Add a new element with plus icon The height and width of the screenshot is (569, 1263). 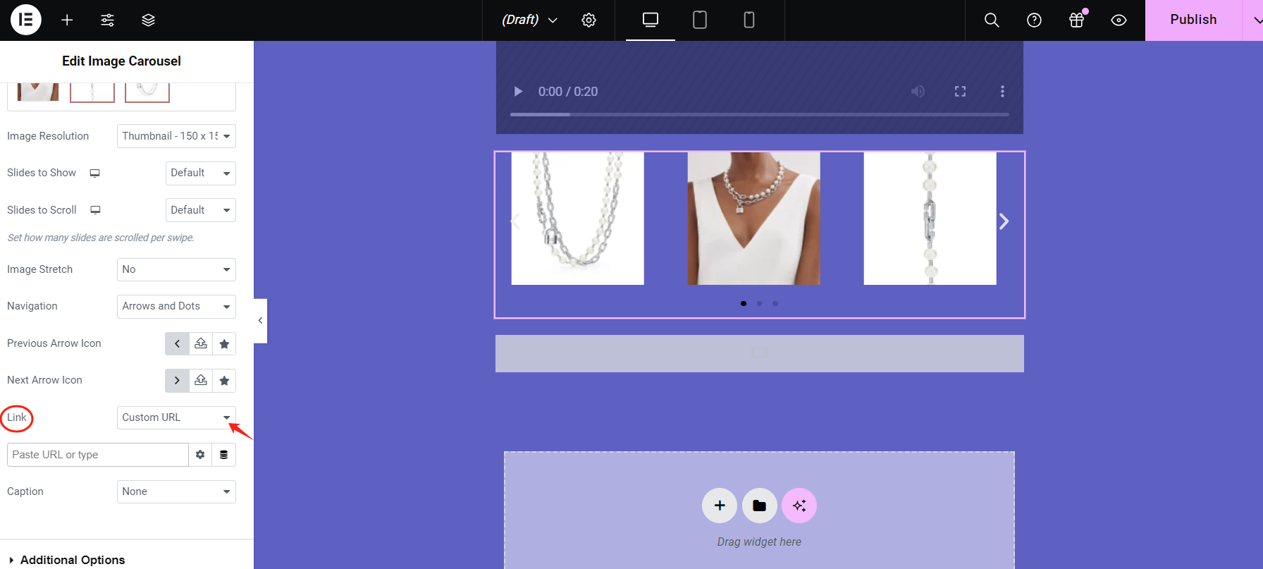click(67, 20)
